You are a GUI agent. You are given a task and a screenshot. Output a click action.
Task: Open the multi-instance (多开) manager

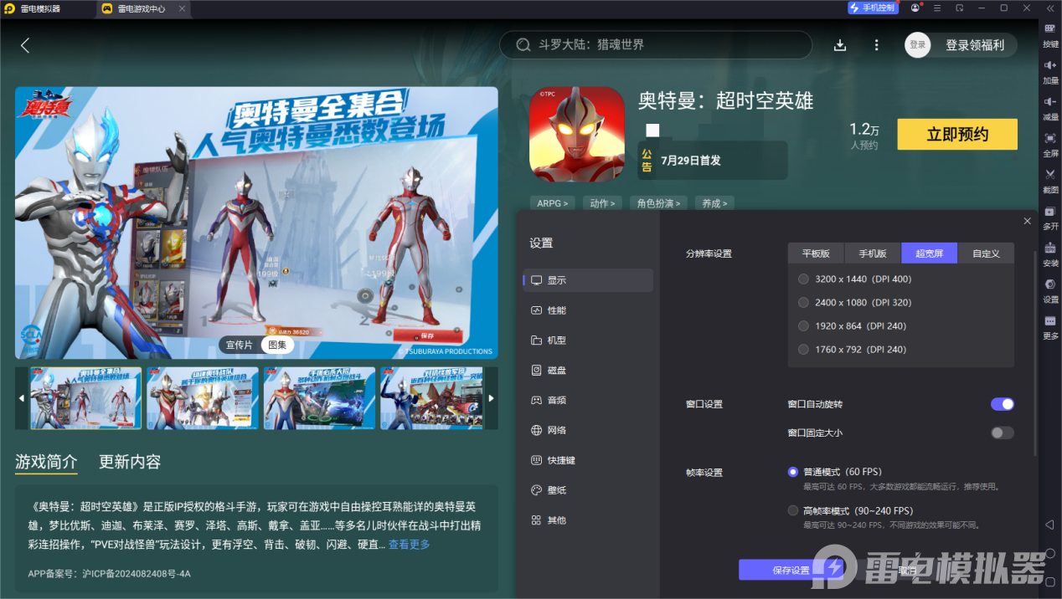(1050, 217)
